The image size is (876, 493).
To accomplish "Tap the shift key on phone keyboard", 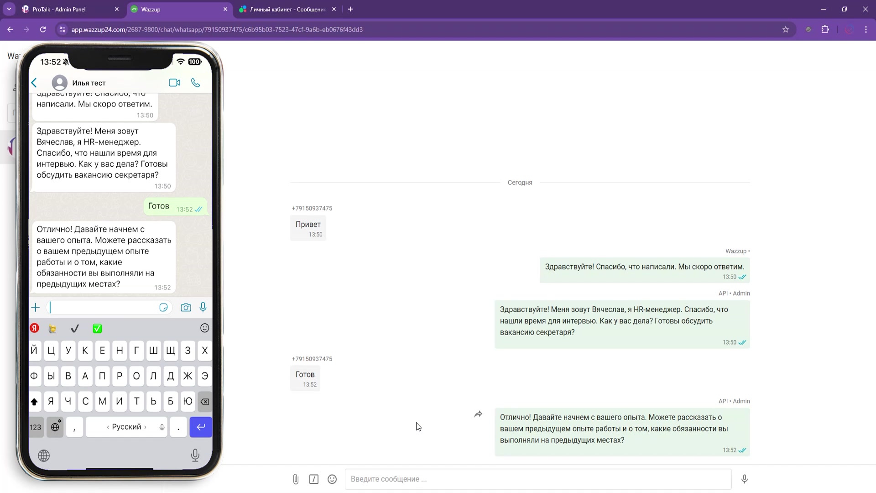I will click(34, 402).
